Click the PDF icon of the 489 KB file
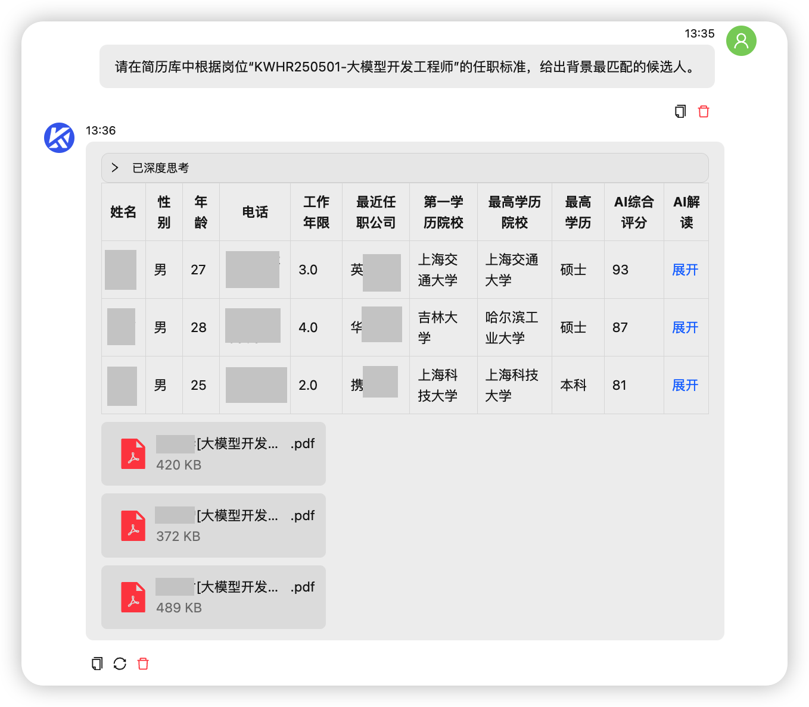809x707 pixels. click(133, 597)
